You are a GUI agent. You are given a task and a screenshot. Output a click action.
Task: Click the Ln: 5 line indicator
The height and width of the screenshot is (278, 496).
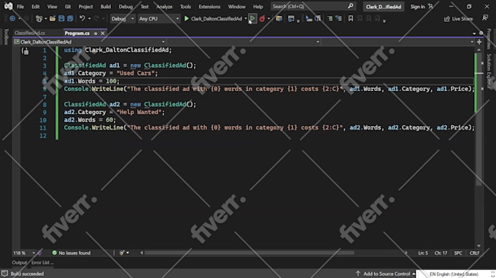[423, 253]
